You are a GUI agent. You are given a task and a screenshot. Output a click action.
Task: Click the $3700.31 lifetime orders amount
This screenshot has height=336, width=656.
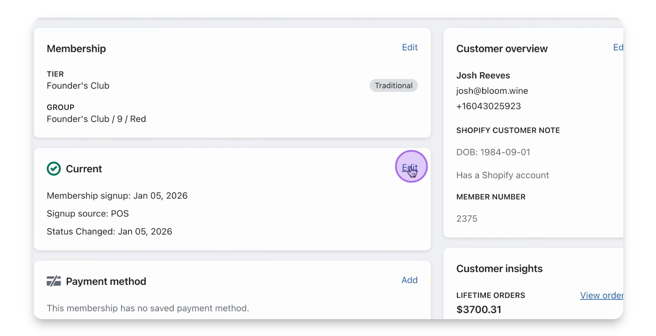(x=478, y=309)
